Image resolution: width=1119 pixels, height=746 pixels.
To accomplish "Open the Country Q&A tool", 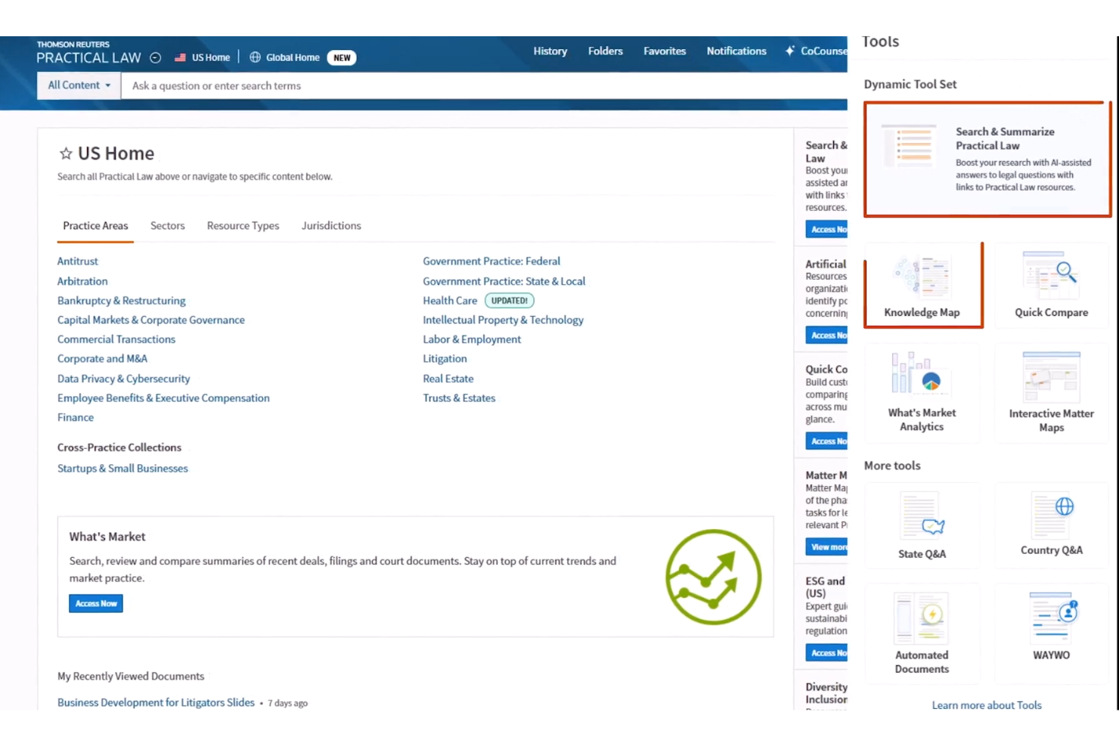I will [1051, 525].
